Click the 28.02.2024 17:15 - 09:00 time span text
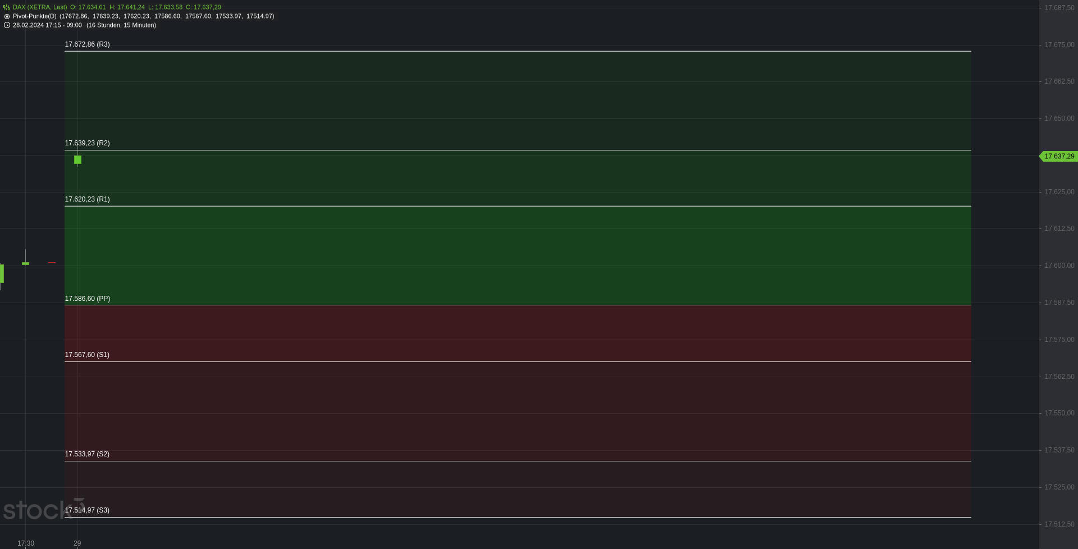1078x549 pixels. coord(47,25)
